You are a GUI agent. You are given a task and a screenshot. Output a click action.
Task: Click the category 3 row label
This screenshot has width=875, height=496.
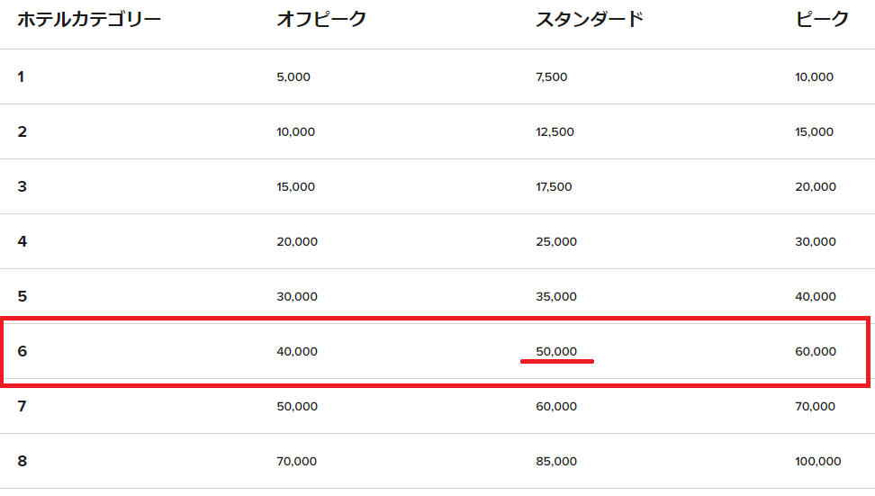pos(22,187)
